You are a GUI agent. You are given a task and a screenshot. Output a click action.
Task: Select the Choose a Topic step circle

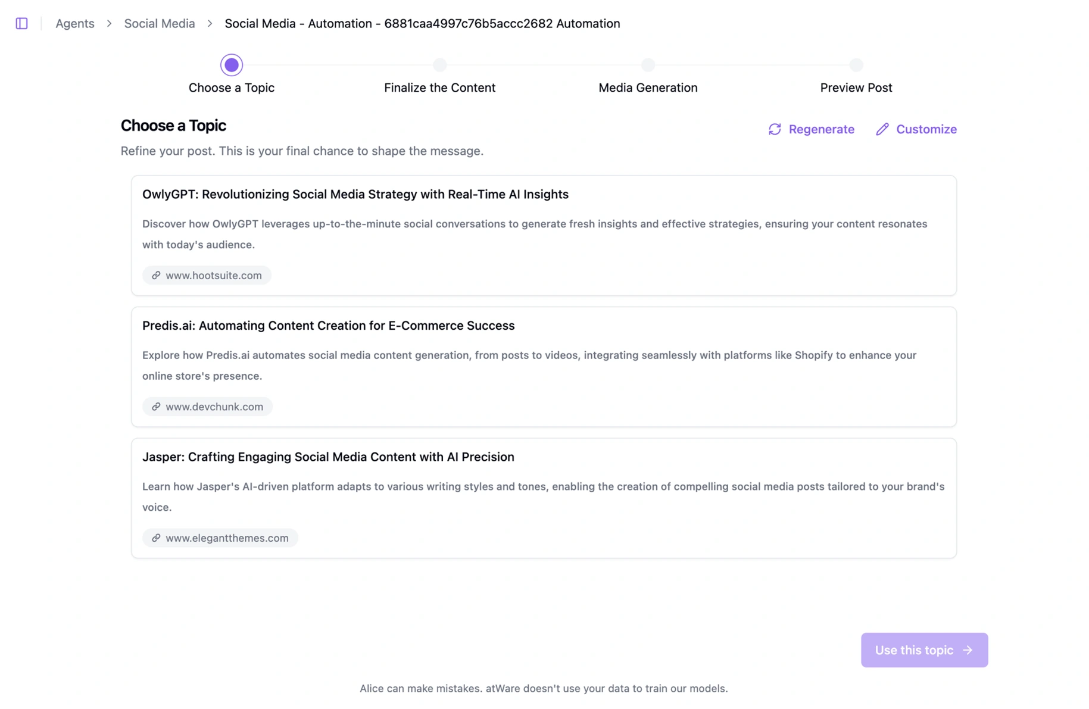tap(232, 65)
